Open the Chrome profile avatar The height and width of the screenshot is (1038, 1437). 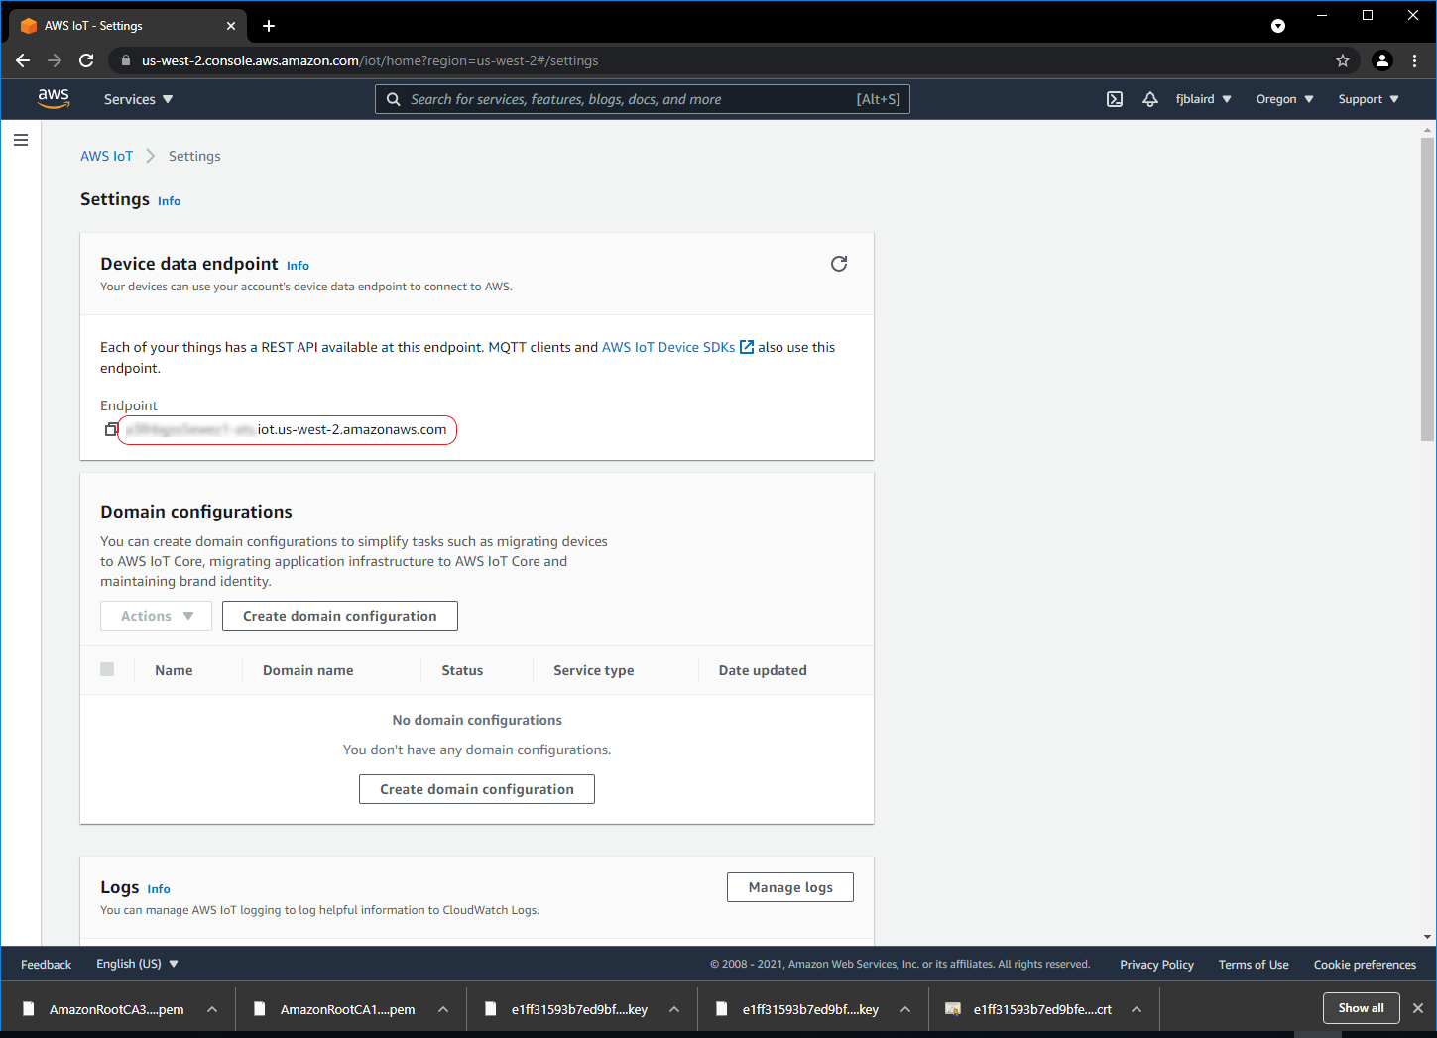coord(1382,60)
